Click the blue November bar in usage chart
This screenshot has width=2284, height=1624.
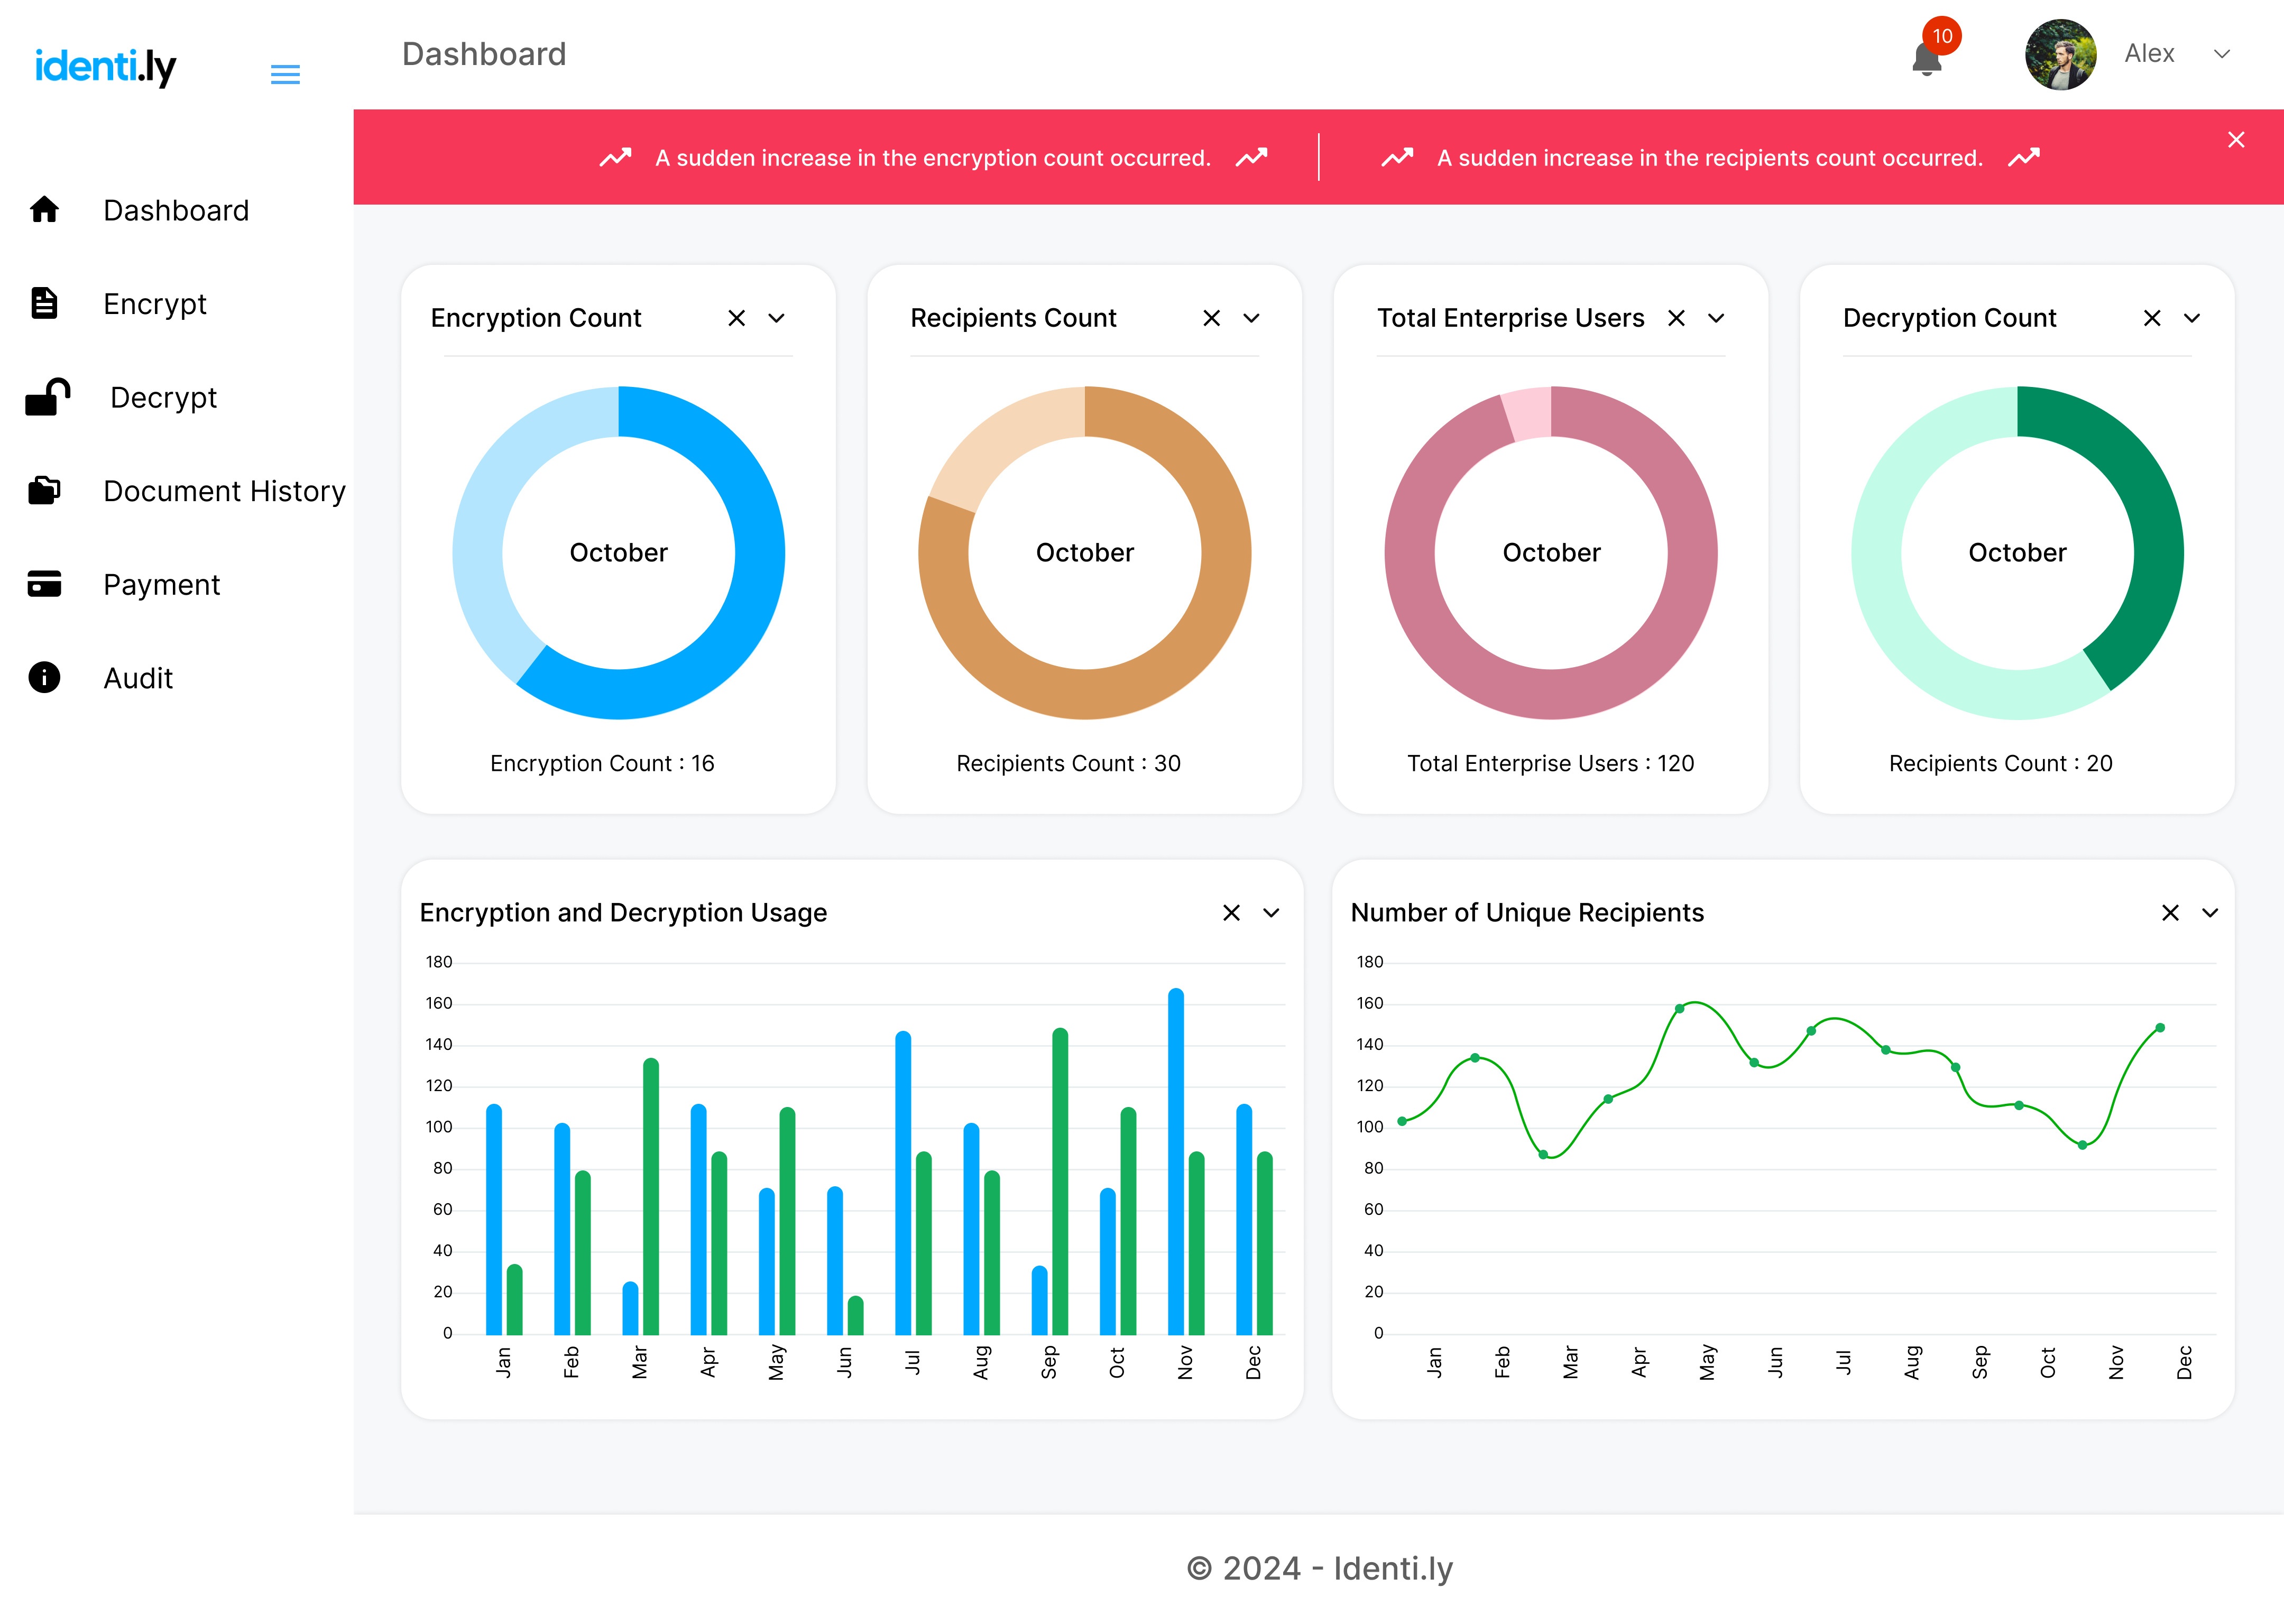point(1176,1162)
